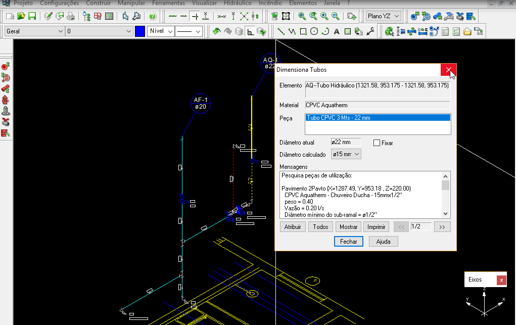Click the Atribuir button
Image resolution: width=516 pixels, height=325 pixels.
point(293,227)
